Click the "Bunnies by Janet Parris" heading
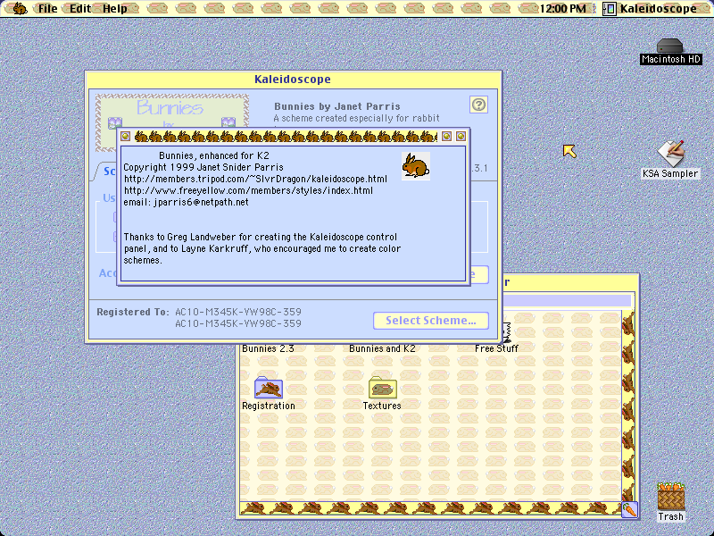 [x=337, y=106]
